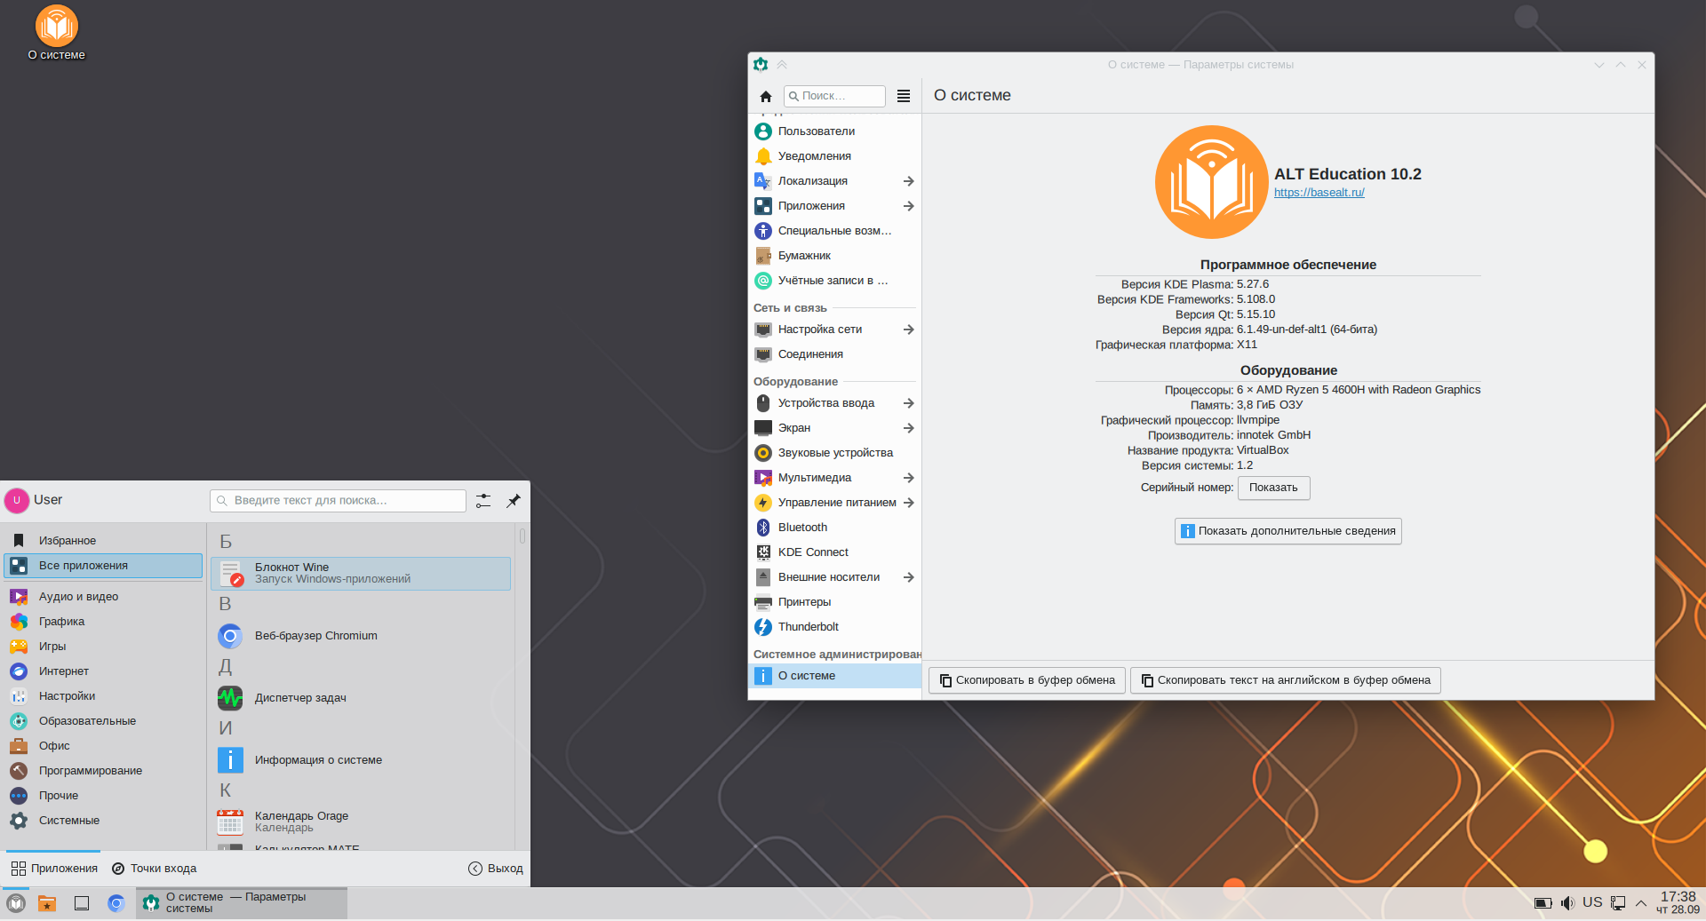Open Пользователи settings
1706x921 pixels.
point(833,131)
